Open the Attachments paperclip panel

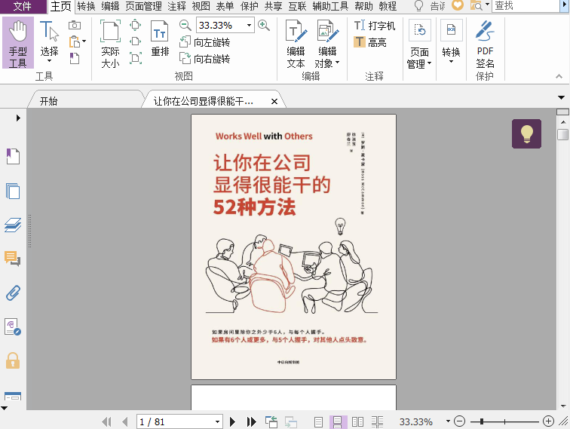(x=13, y=293)
